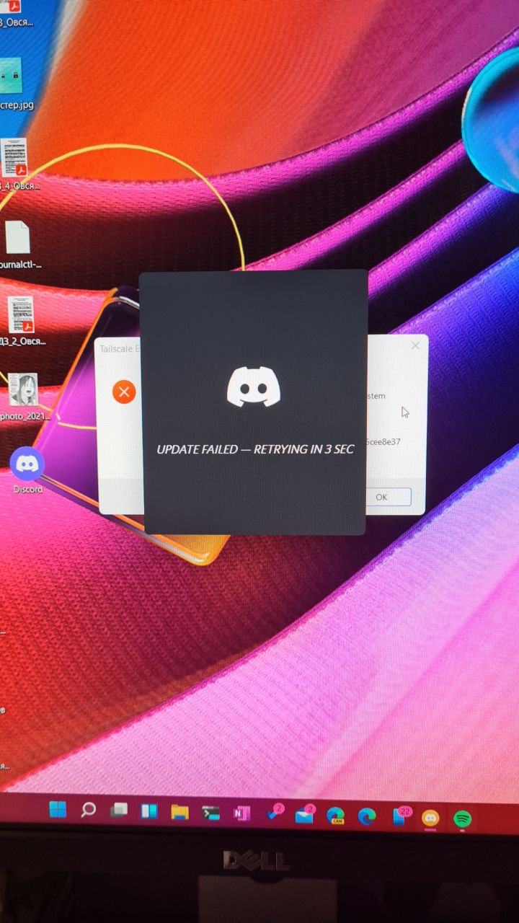This screenshot has width=519, height=923.
Task: Switch to Discord in the taskbar
Action: (430, 818)
